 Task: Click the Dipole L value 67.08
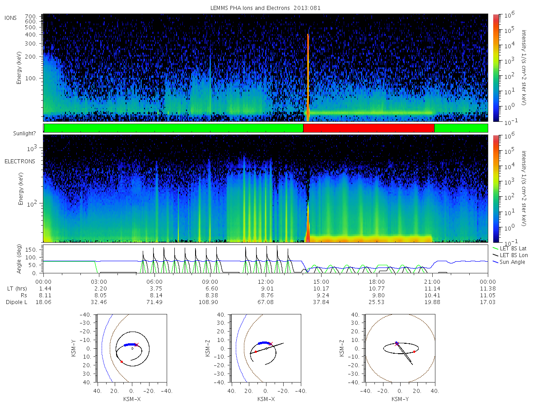[x=266, y=302]
